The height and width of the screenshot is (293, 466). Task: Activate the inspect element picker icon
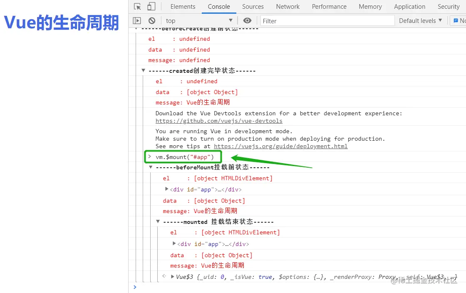point(137,7)
